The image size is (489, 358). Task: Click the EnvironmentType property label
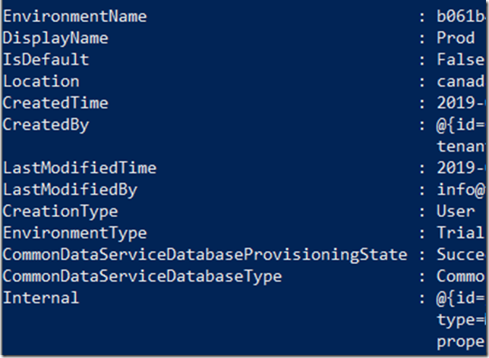click(x=75, y=234)
